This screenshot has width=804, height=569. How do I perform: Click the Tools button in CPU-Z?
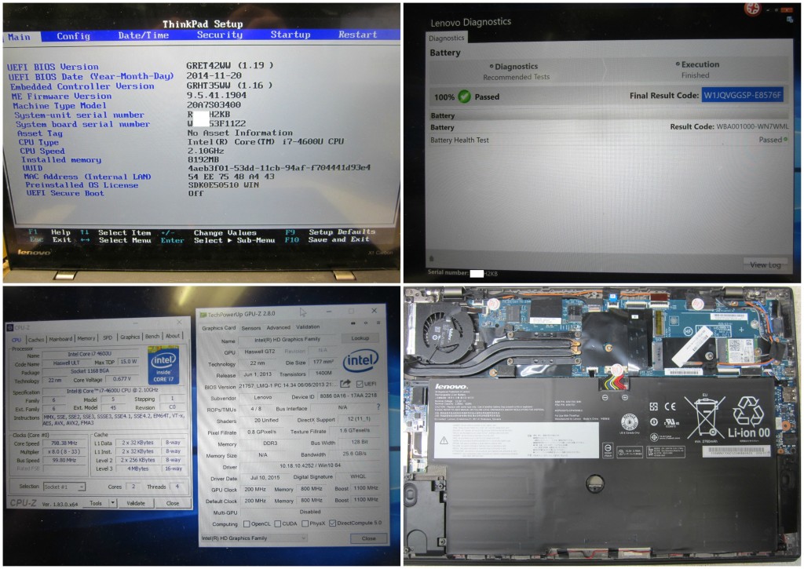(x=96, y=503)
